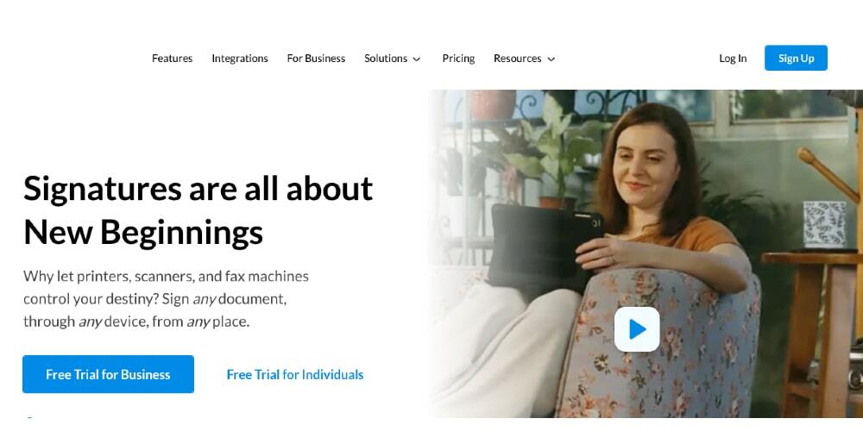
Task: Click the New Beginnings heading line
Action: [143, 231]
